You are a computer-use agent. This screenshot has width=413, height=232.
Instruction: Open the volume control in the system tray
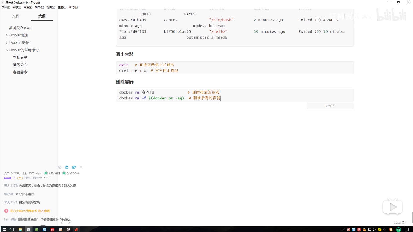pyautogui.click(x=374, y=230)
